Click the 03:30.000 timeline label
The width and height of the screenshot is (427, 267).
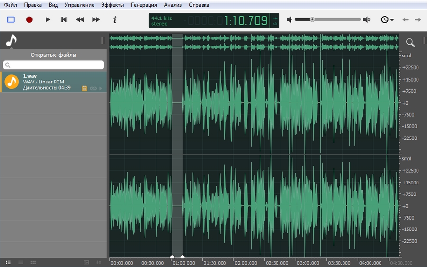[339, 263]
